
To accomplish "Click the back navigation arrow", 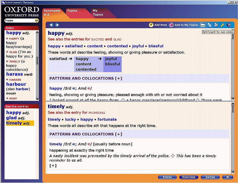I will (51, 25).
